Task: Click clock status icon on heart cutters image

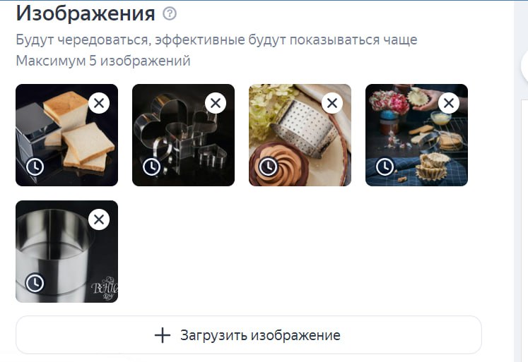Action: pyautogui.click(x=151, y=167)
